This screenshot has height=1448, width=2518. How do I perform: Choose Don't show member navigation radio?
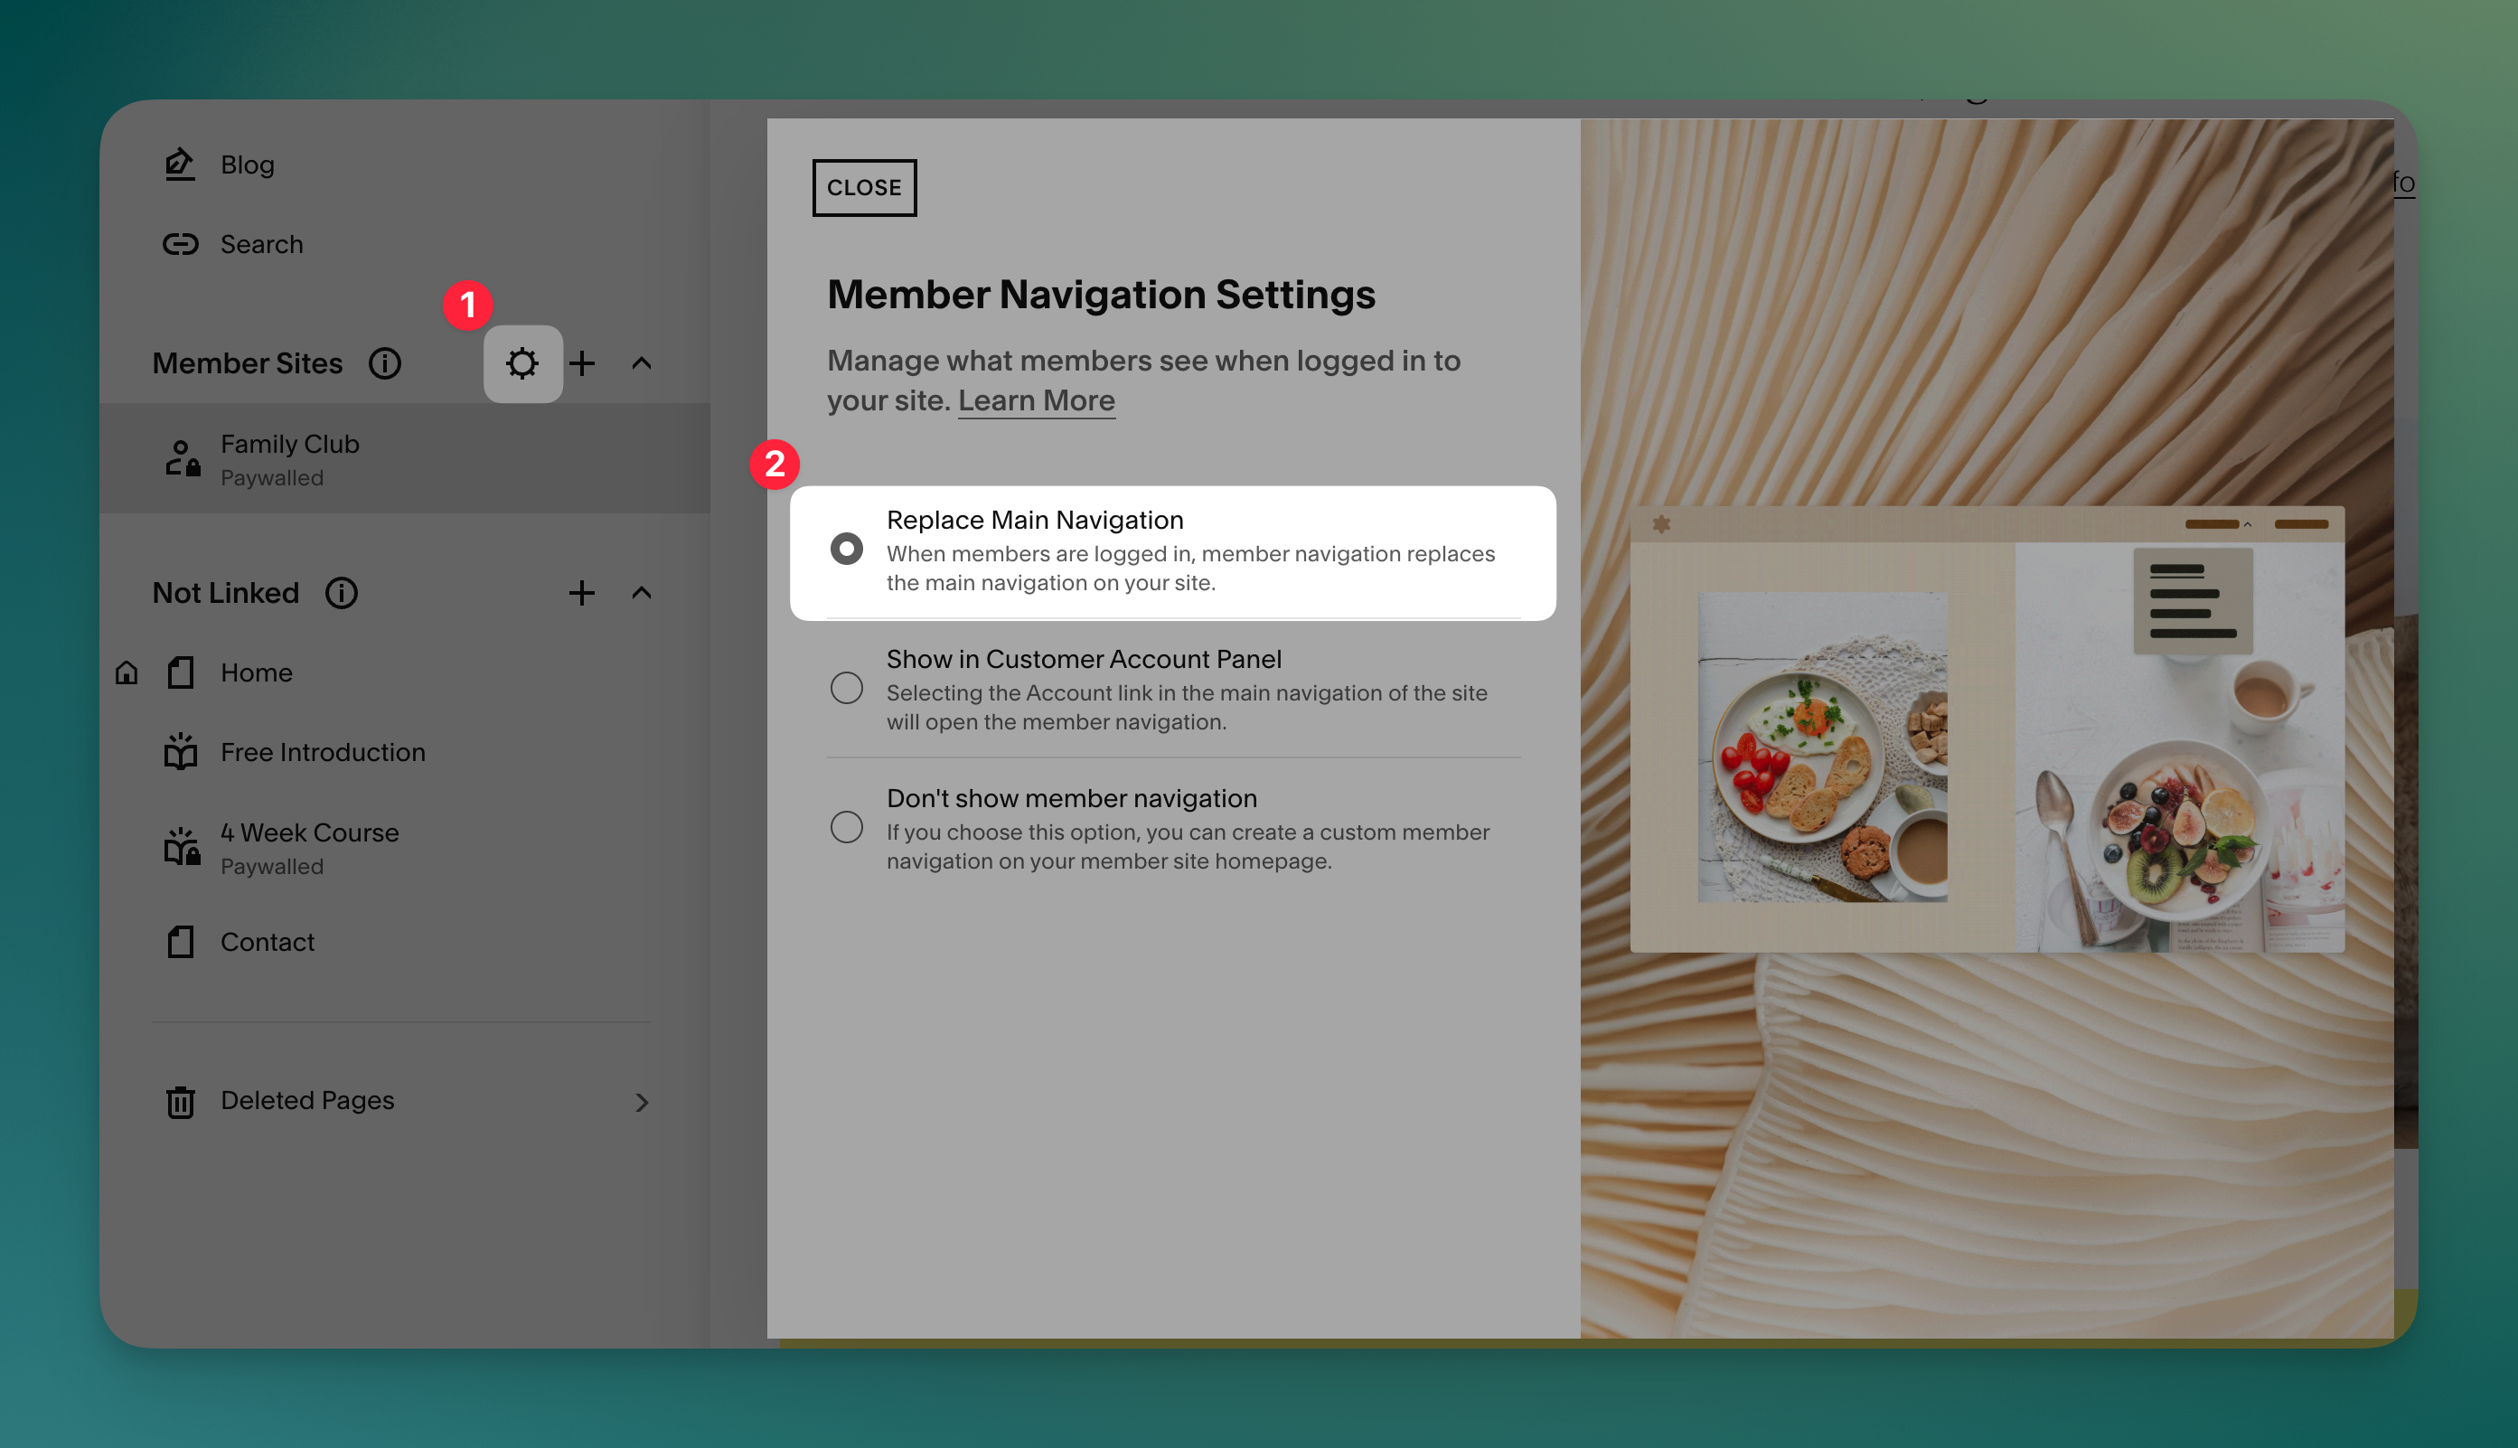[x=846, y=827]
